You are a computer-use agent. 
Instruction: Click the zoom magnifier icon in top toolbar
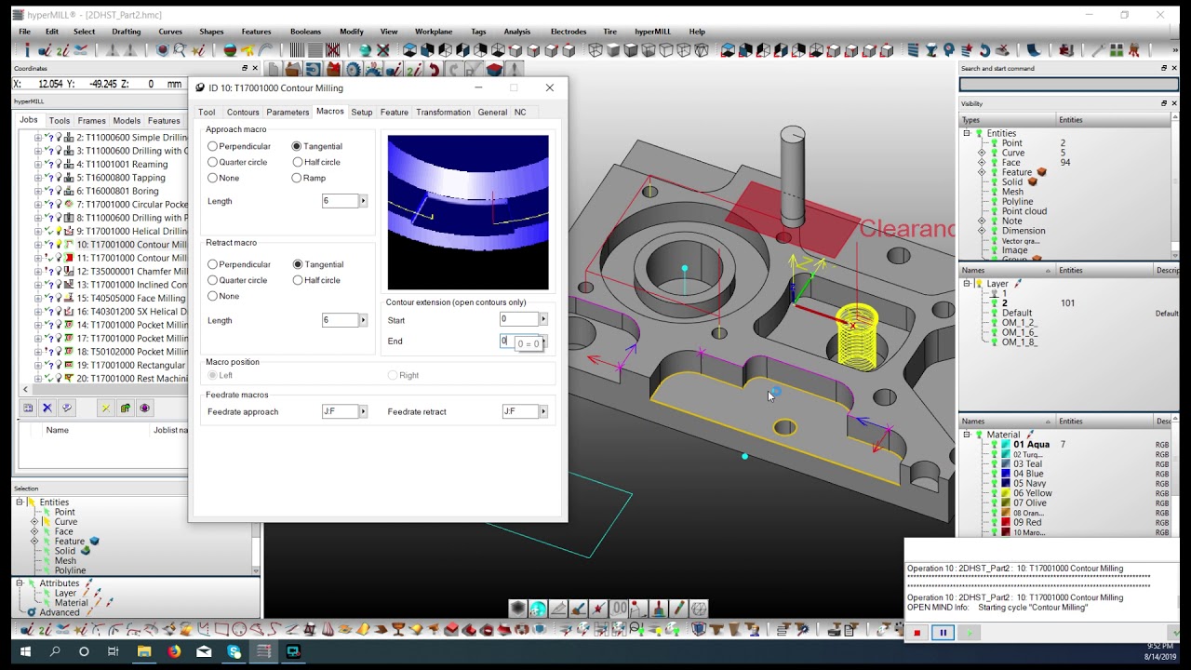(180, 50)
